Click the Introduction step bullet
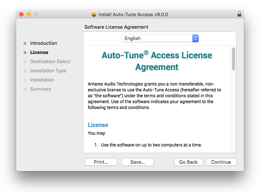Screen dimensions: 260x192 pyautogui.click(x=25, y=43)
